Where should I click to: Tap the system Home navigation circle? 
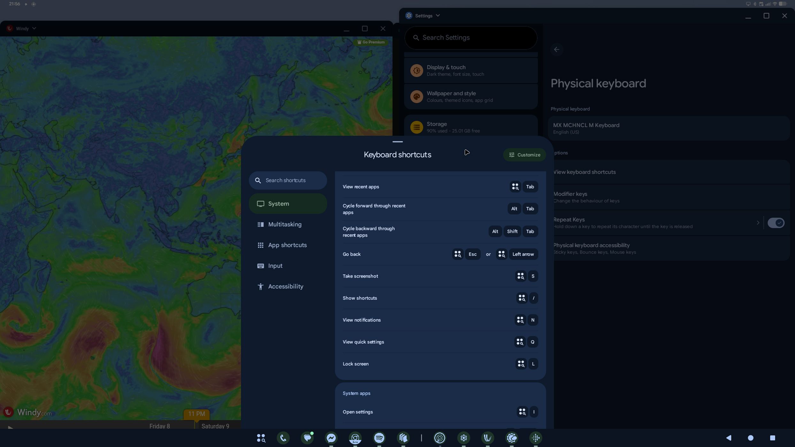pos(751,438)
